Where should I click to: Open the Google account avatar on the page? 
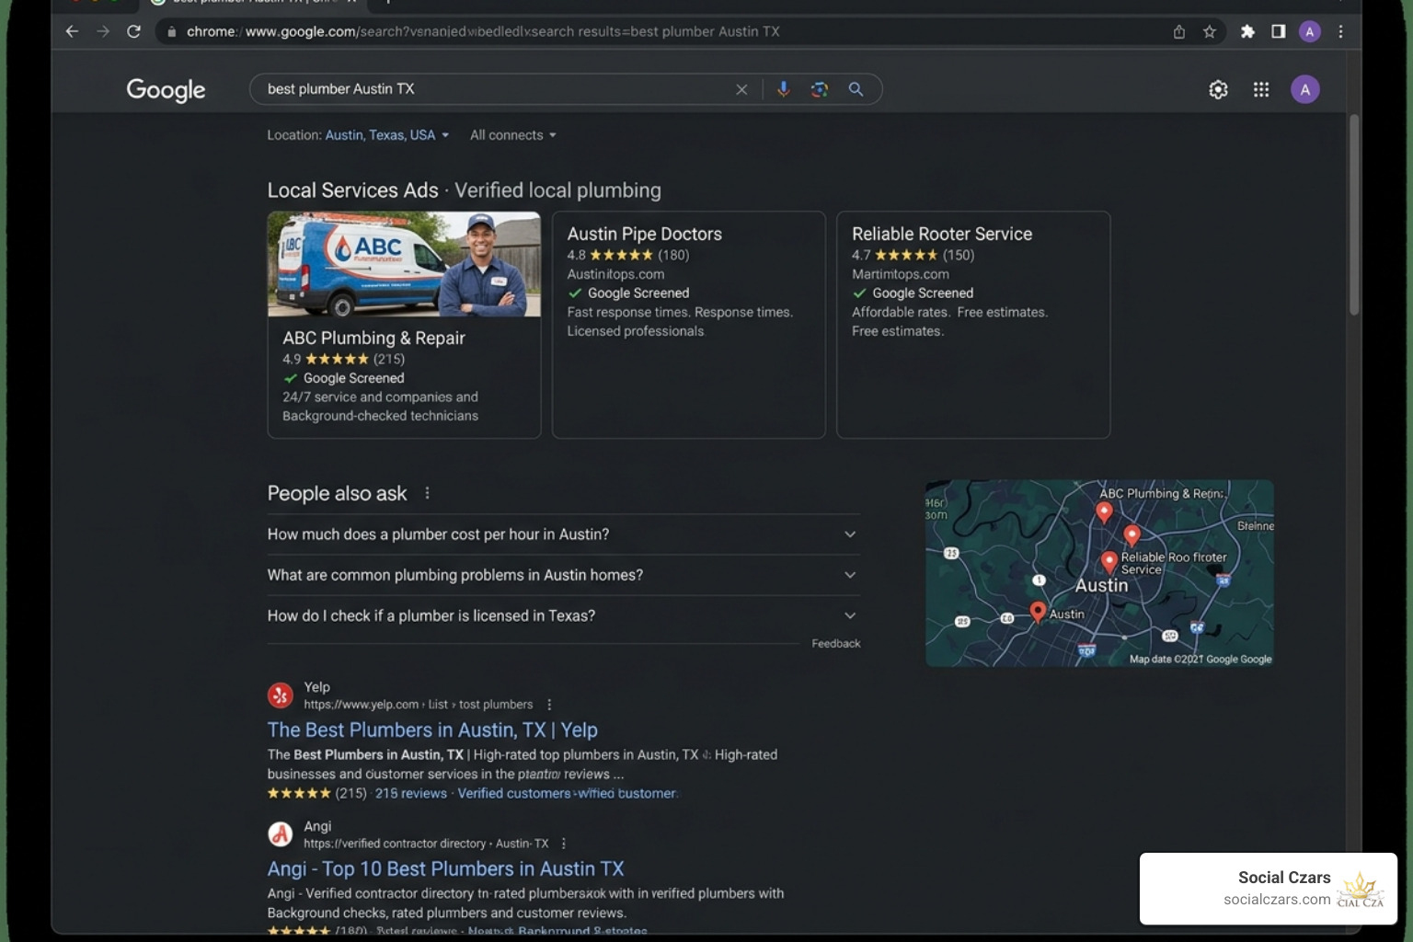[1304, 89]
